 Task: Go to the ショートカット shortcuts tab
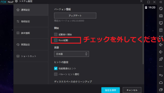click(x=31, y=56)
